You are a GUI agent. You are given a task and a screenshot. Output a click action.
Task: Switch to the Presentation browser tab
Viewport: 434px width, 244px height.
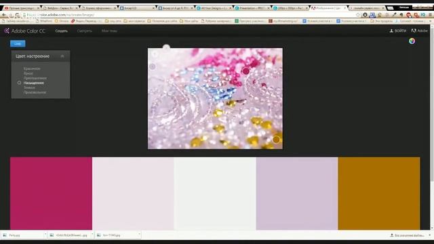pyautogui.click(x=252, y=8)
